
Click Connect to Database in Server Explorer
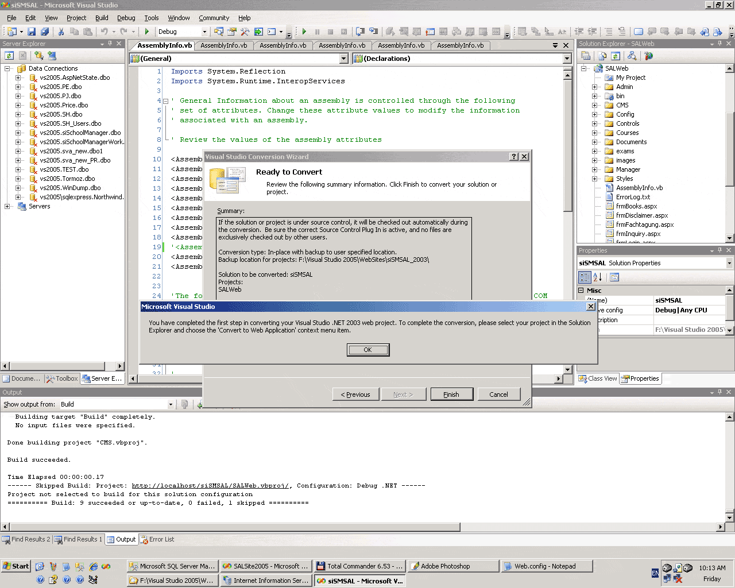tap(39, 56)
